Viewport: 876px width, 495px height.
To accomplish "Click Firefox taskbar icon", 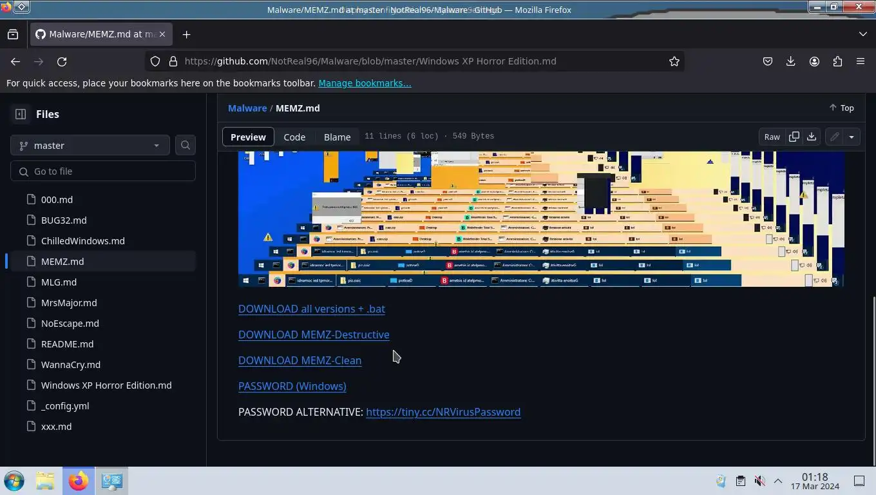I will pyautogui.click(x=79, y=481).
